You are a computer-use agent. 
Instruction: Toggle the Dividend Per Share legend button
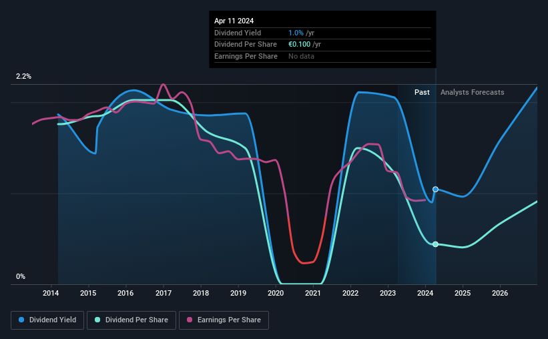131,320
